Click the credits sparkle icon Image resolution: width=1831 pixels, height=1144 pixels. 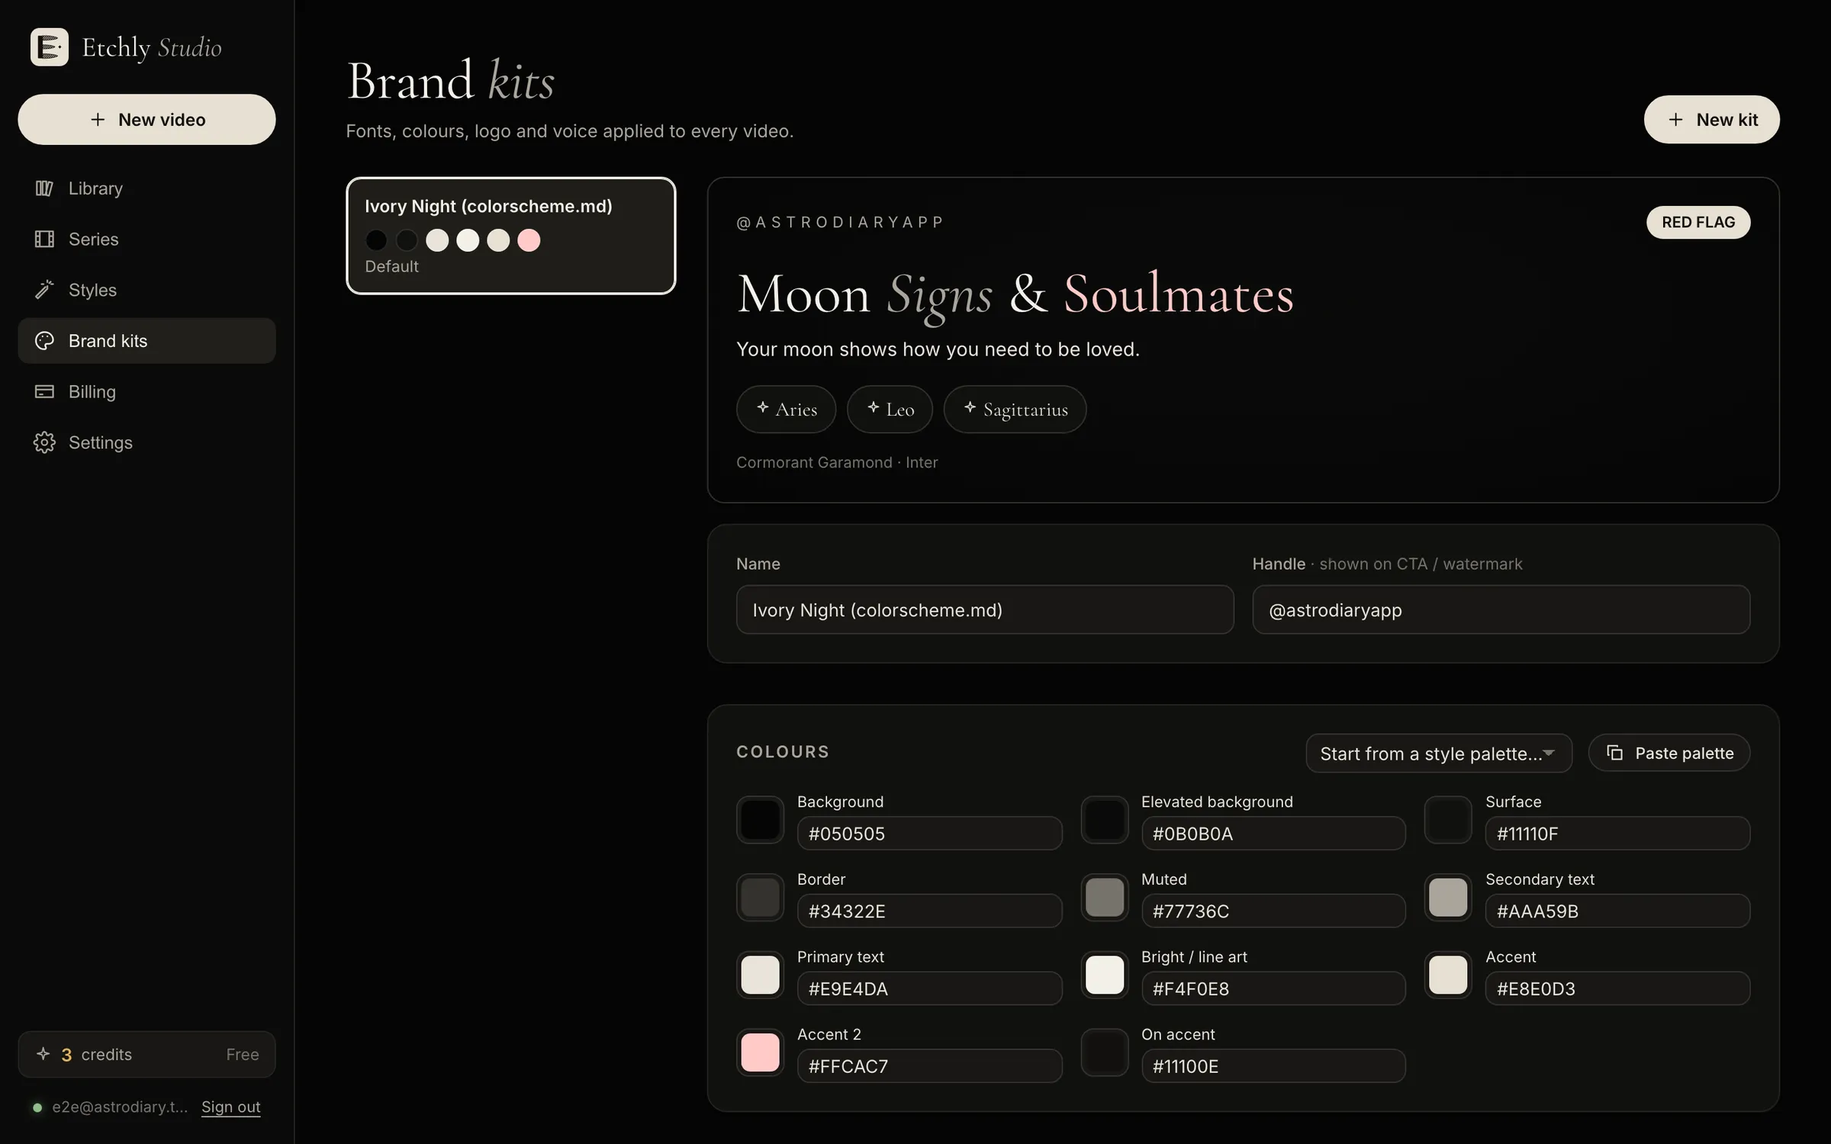click(43, 1054)
